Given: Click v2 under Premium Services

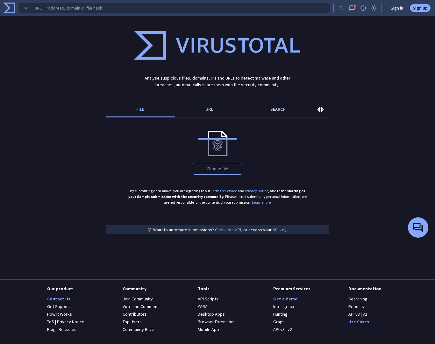Looking at the screenshot, I should [x=290, y=329].
